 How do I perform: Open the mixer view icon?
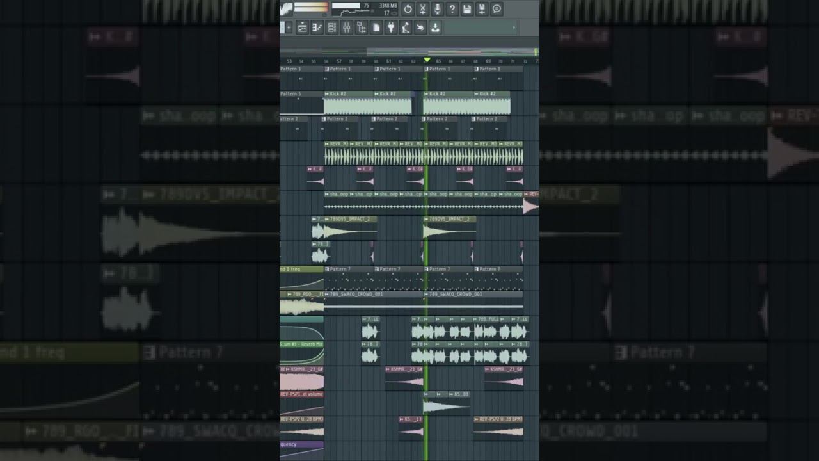[347, 28]
